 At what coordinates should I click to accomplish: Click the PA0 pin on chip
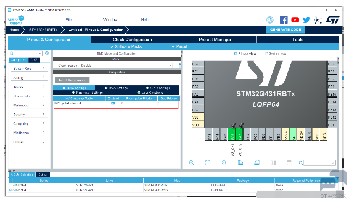pos(198,94)
